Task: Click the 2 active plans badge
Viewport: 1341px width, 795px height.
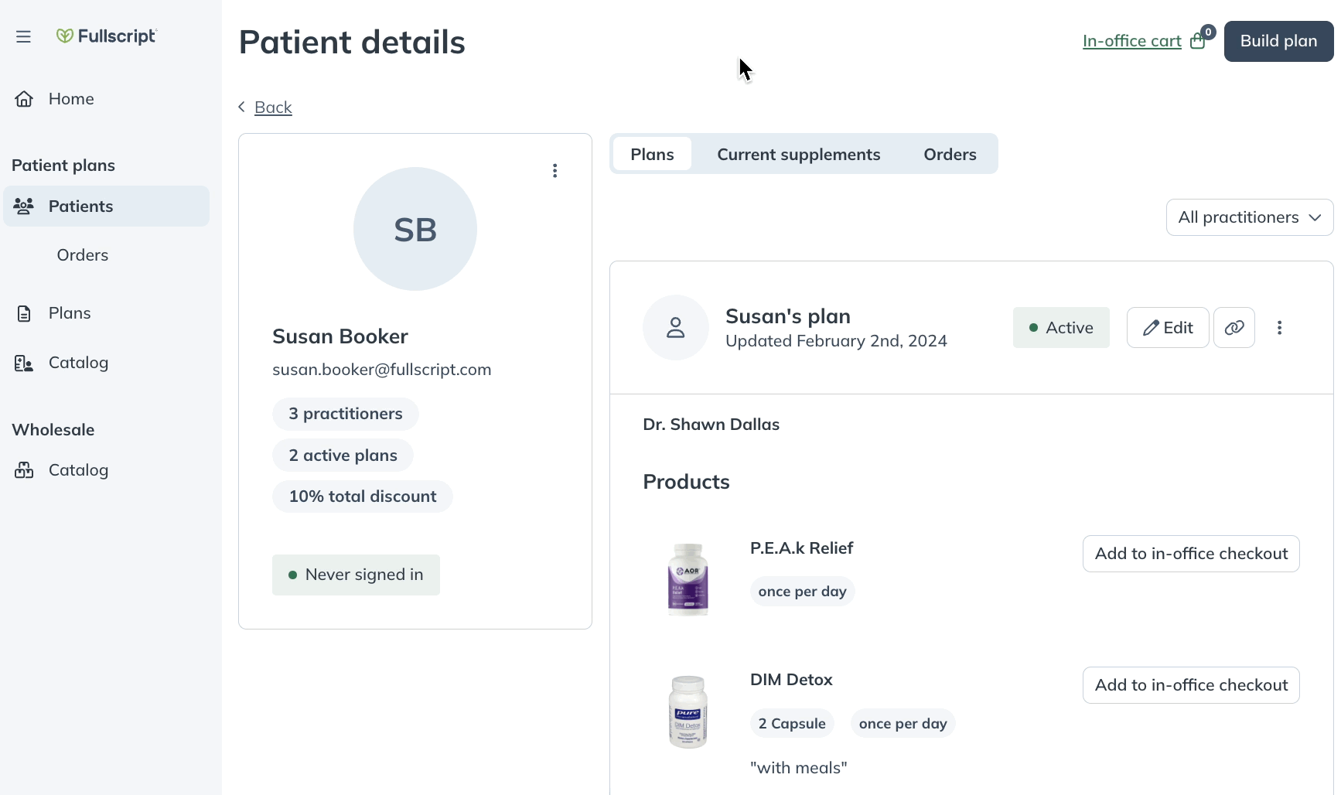Action: coord(343,456)
